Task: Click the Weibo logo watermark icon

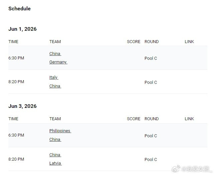Action: pos(176,169)
